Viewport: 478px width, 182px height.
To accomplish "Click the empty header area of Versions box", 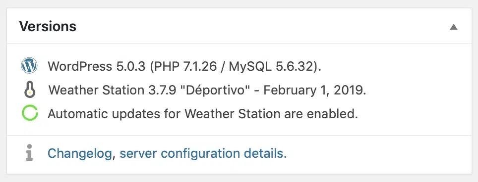I will [262, 26].
